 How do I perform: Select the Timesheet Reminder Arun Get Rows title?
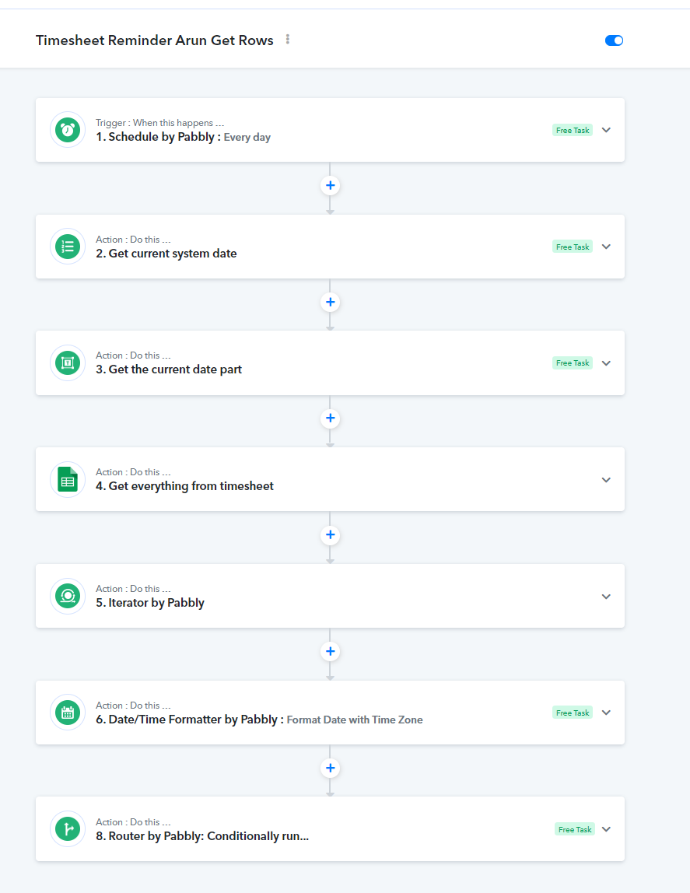[x=154, y=40]
